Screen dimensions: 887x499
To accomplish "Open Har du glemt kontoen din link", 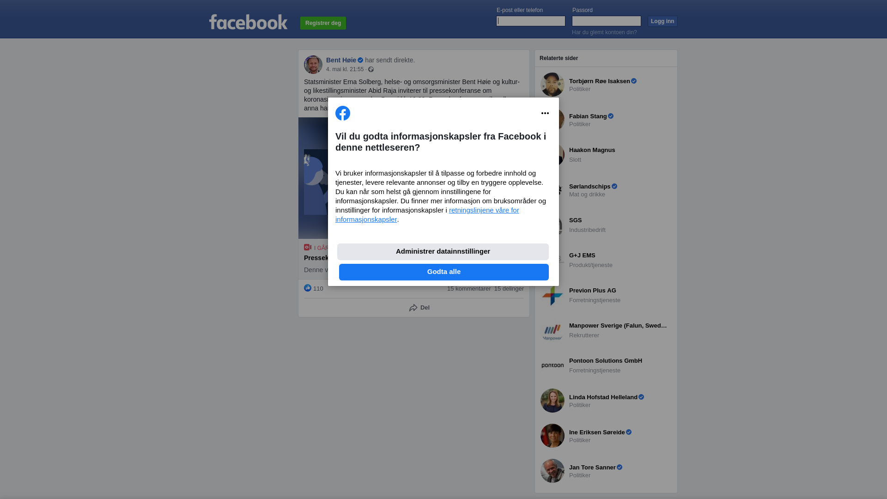I will 604,32.
